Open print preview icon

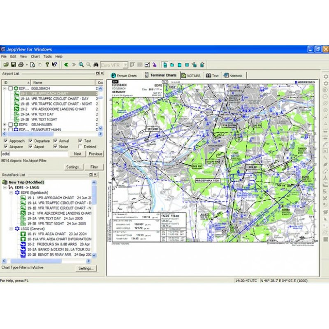pyautogui.click(x=32, y=65)
